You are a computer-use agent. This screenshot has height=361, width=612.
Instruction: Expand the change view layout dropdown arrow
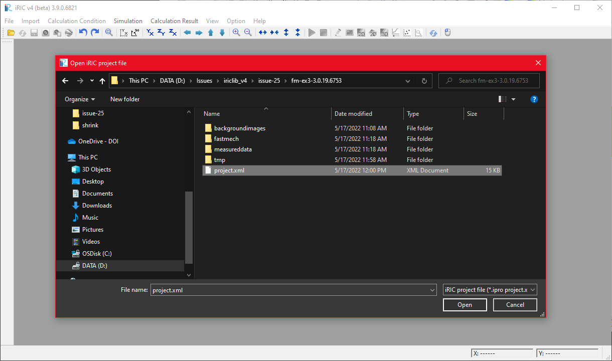[513, 99]
